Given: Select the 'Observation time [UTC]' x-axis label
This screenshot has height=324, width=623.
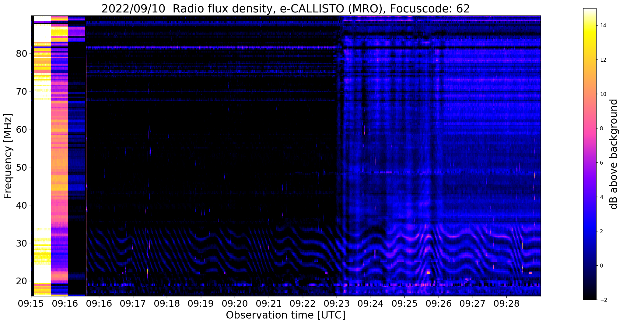Looking at the screenshot, I should tap(285, 315).
